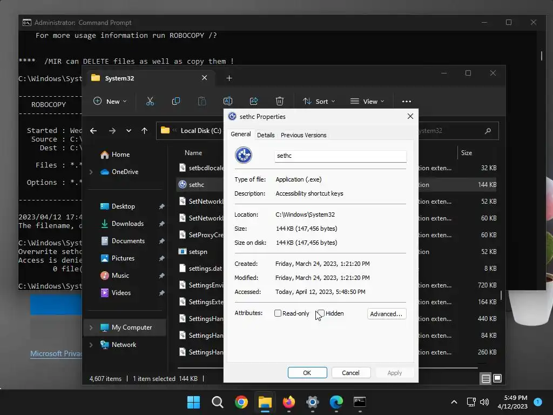Close the System32 Explorer tab
The width and height of the screenshot is (553, 415).
(204, 78)
